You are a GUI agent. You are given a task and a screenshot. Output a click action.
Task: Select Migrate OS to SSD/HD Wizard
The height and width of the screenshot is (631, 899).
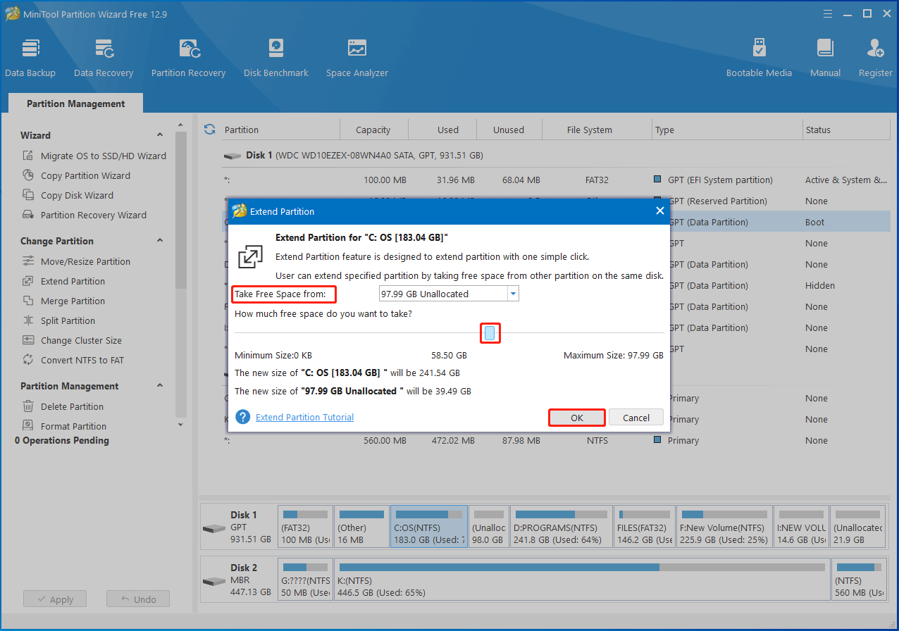pos(100,156)
